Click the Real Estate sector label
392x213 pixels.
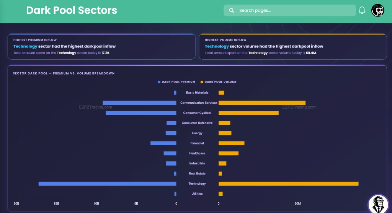point(197,174)
